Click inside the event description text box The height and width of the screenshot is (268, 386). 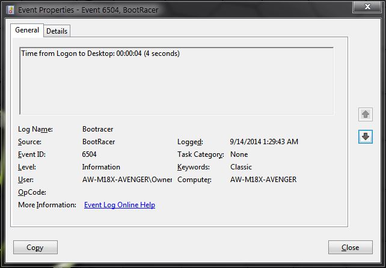(177, 81)
